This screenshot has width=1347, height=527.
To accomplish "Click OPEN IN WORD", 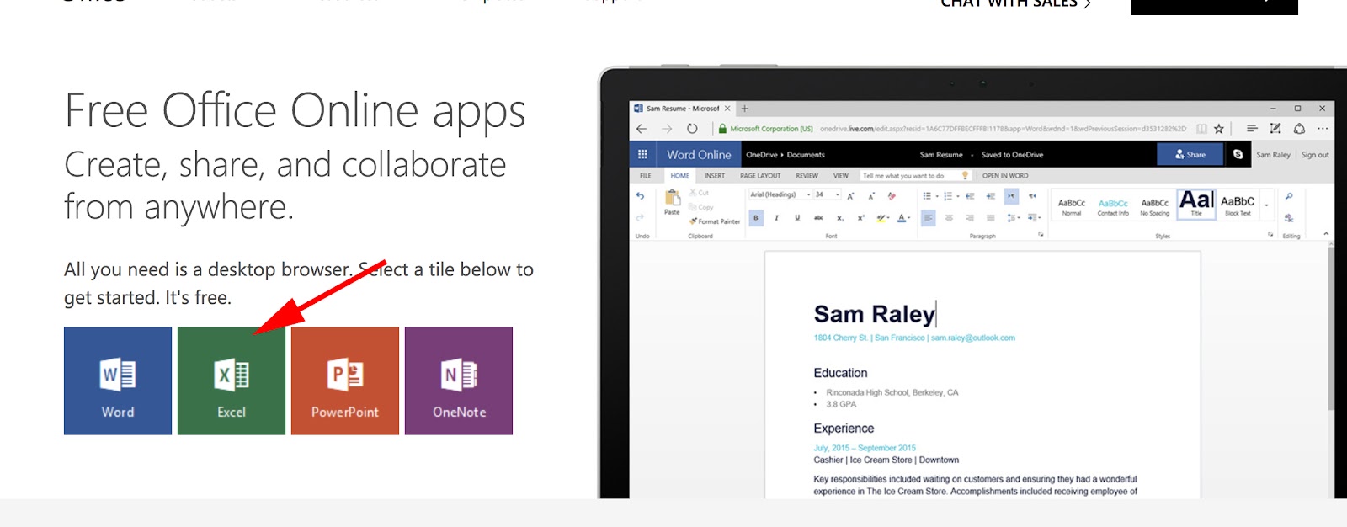I will (x=1005, y=176).
